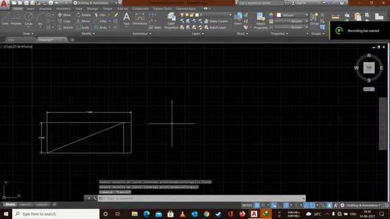Toggle annotation visibility icon in status bar
This screenshot has width=390, height=219.
[330, 206]
